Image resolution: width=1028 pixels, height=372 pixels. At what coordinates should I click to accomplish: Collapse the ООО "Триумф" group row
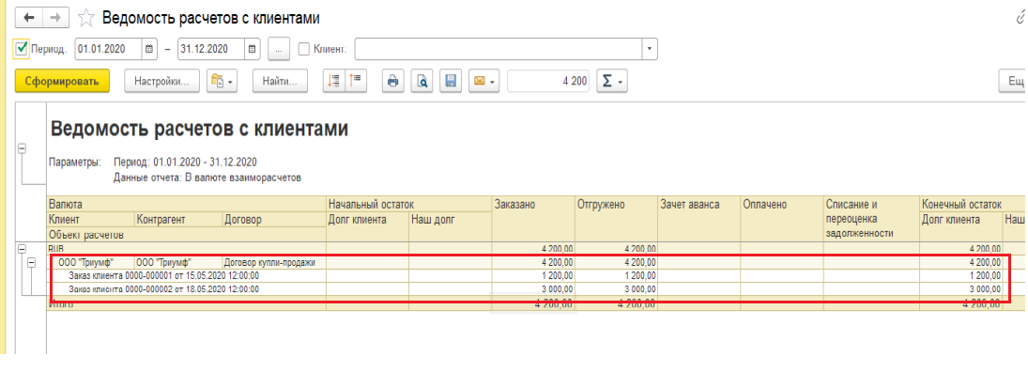click(x=31, y=262)
